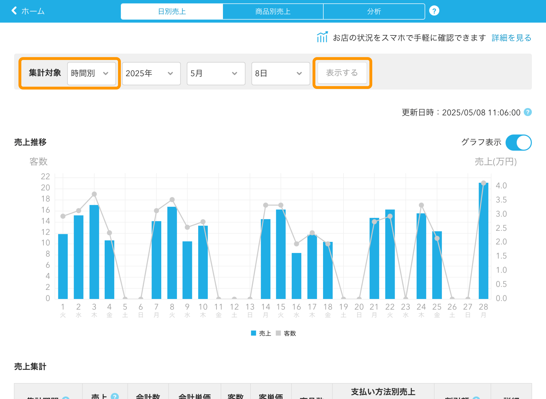The height and width of the screenshot is (399, 546).
Task: Click the 売上(万円) axis title
Action: (496, 161)
